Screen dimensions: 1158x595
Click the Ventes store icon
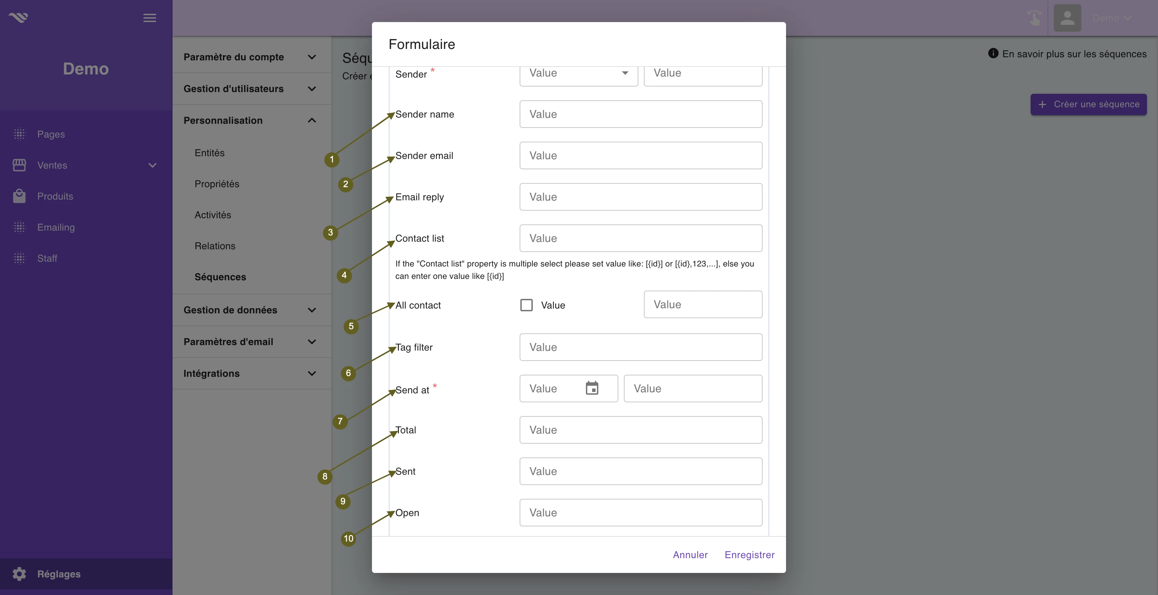[19, 165]
